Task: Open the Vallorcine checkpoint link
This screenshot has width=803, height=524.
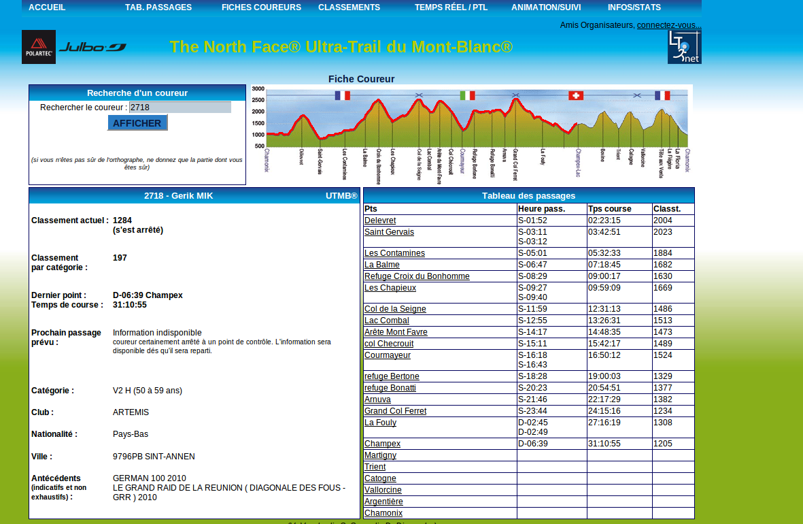Action: point(383,490)
